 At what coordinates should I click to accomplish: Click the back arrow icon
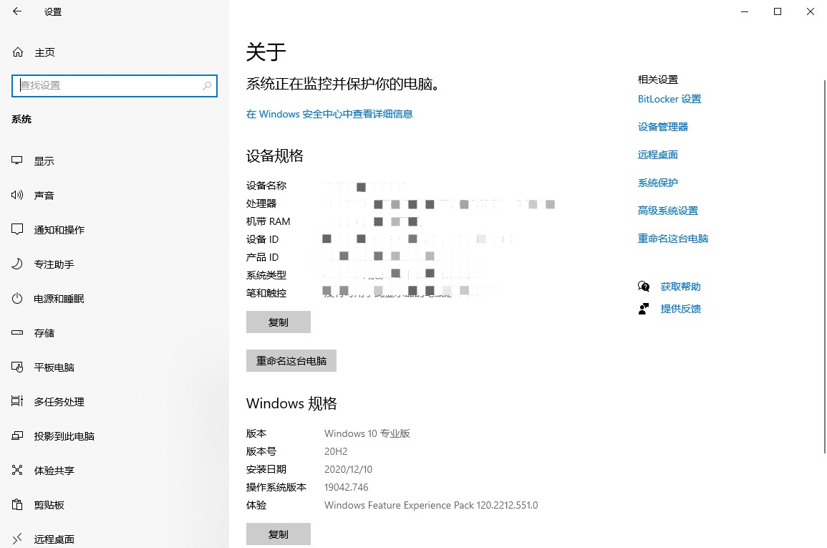tap(17, 11)
